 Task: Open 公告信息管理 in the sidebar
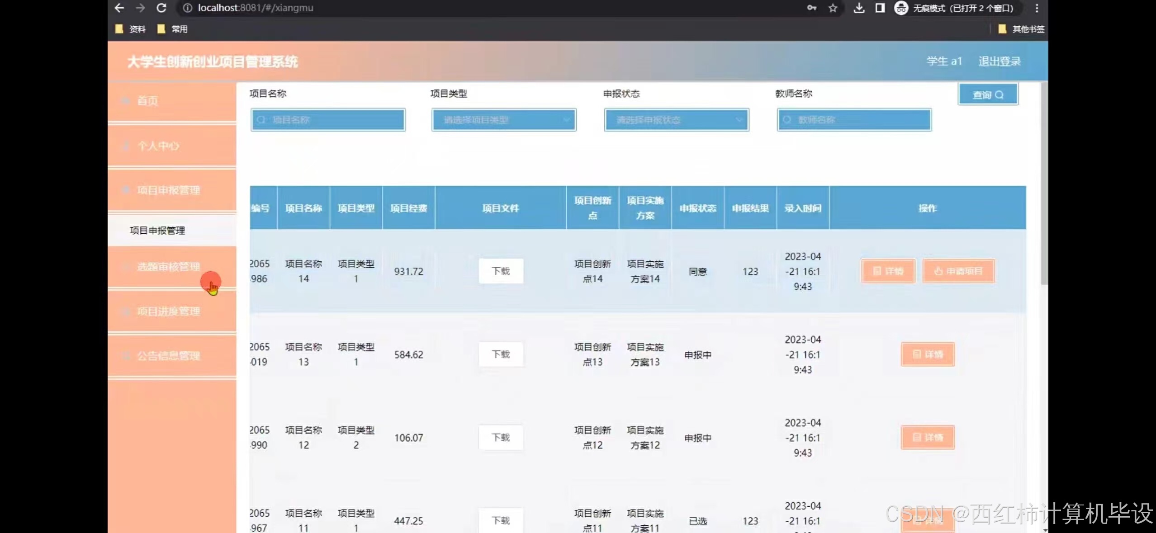pos(168,356)
